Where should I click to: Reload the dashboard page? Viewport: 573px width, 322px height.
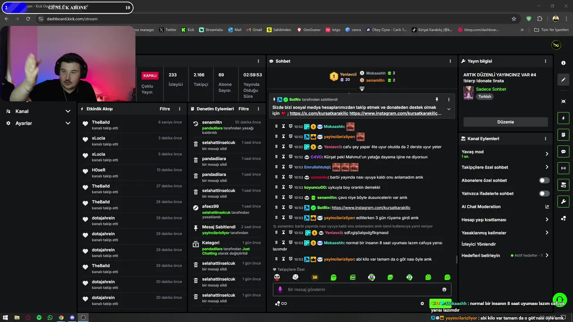[28, 19]
